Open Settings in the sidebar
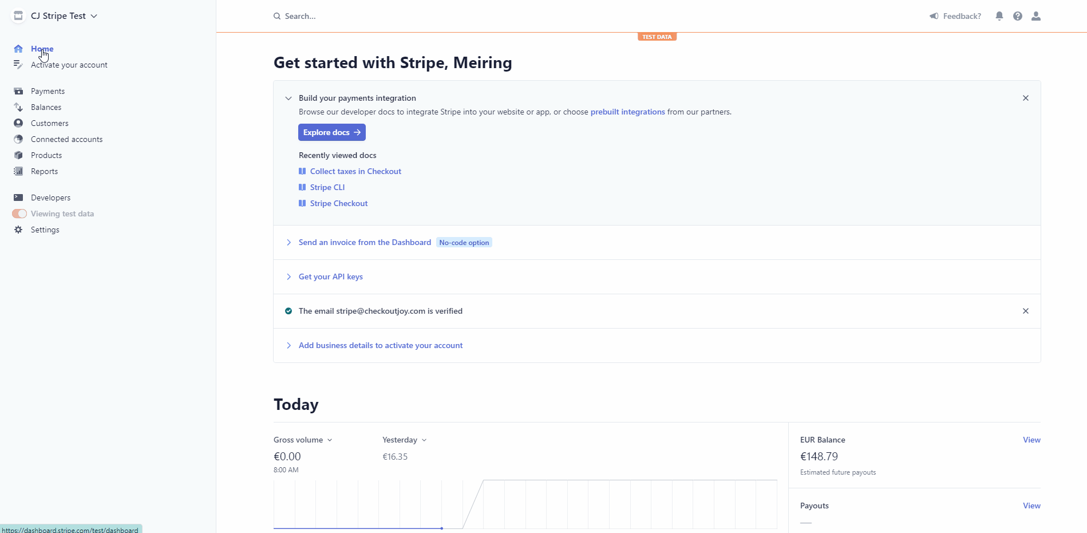This screenshot has width=1087, height=533. point(45,230)
